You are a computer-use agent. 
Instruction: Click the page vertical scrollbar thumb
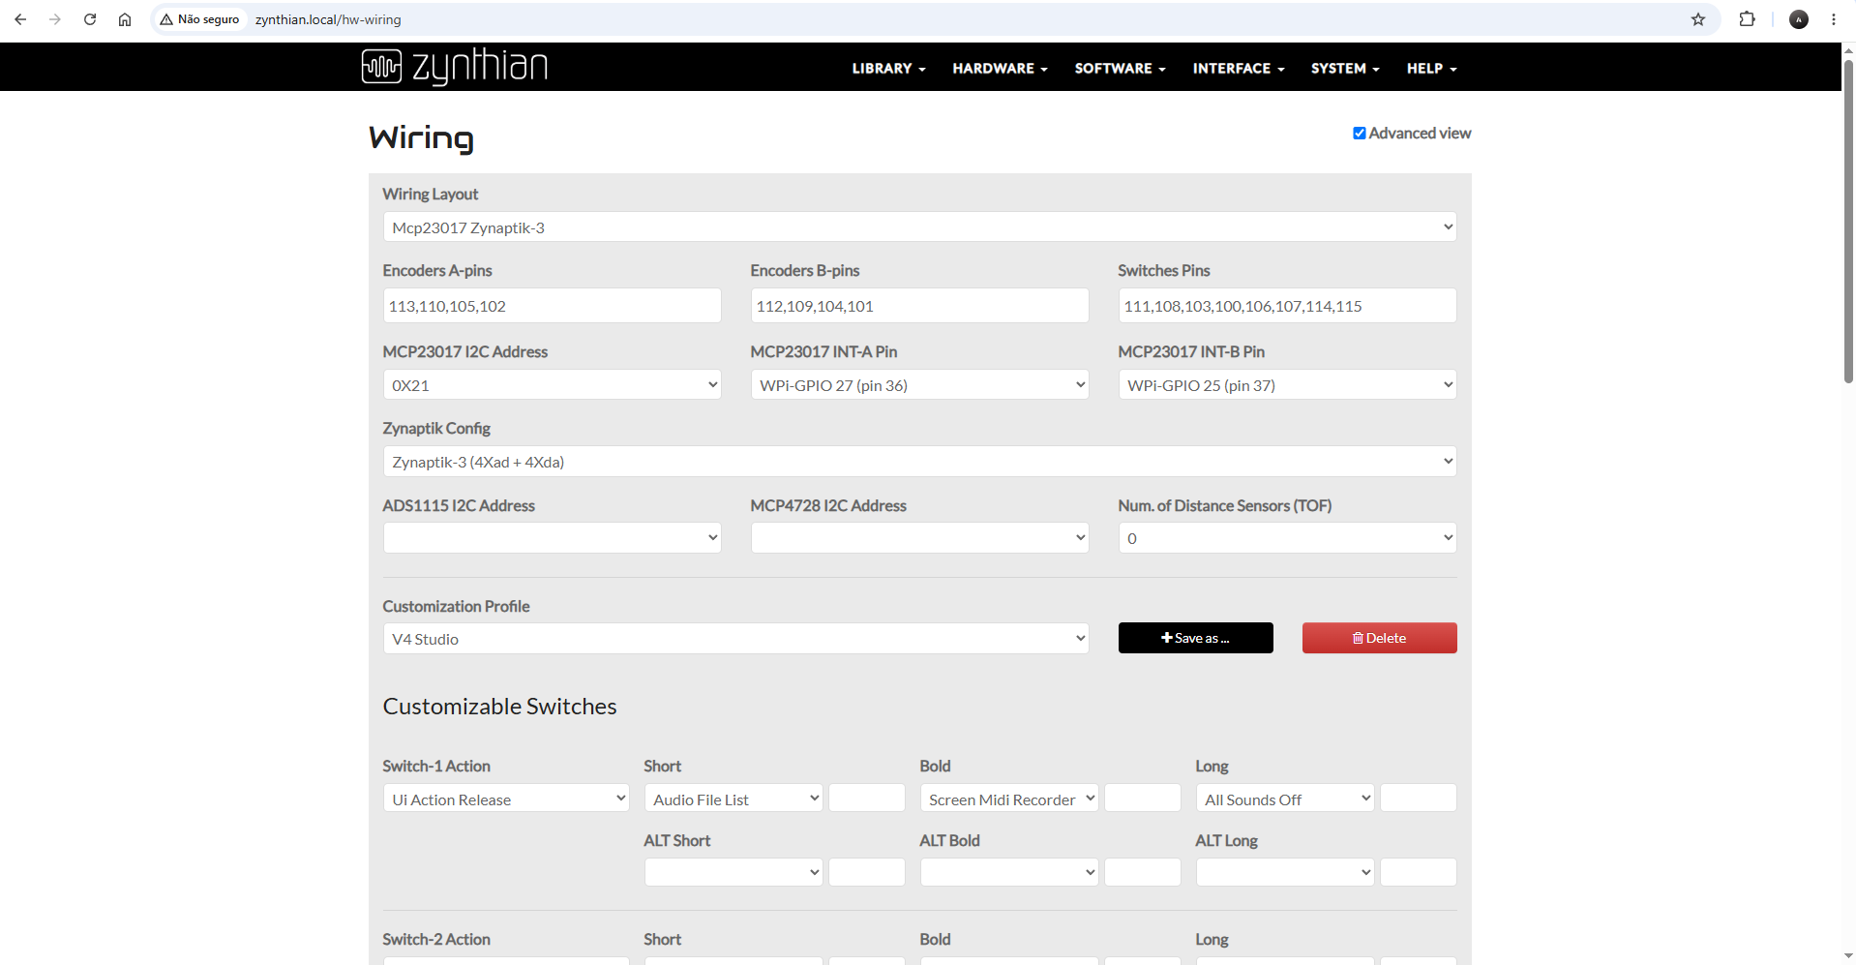pos(1848,221)
